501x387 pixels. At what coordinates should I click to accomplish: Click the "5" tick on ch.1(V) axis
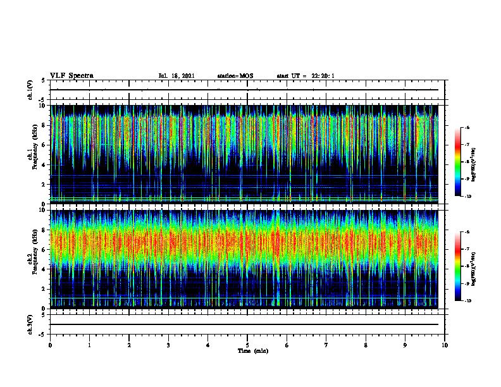click(44, 81)
